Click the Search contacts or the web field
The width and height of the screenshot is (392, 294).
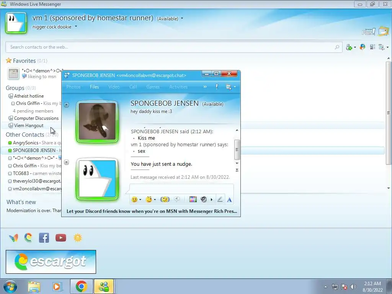[x=174, y=47]
